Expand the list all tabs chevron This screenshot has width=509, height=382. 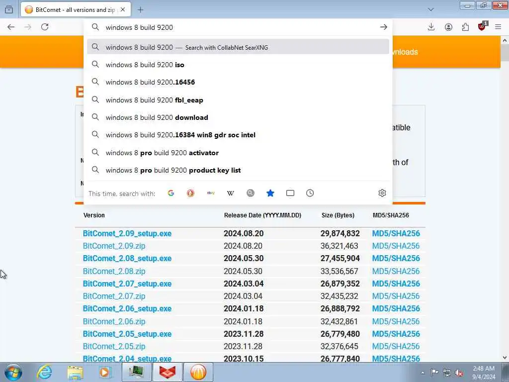coord(431,10)
